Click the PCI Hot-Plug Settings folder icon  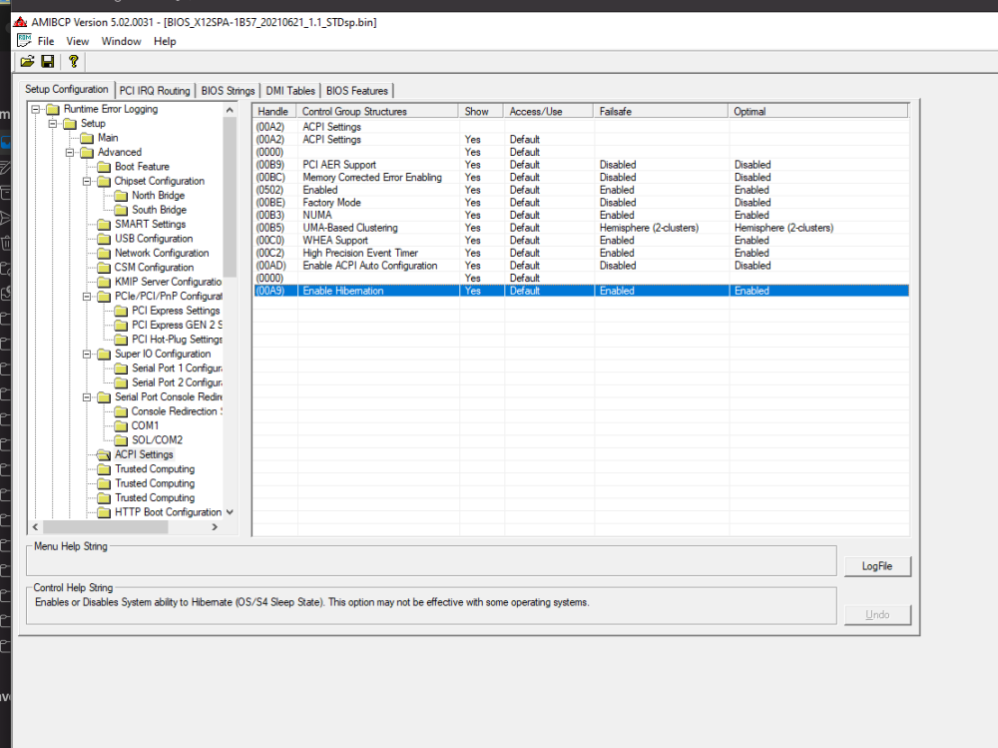pos(121,340)
